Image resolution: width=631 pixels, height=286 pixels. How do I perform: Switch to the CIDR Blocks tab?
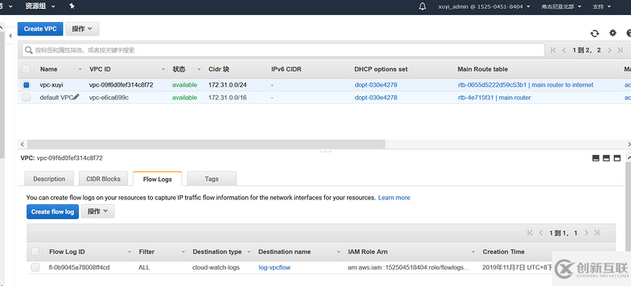(x=103, y=179)
